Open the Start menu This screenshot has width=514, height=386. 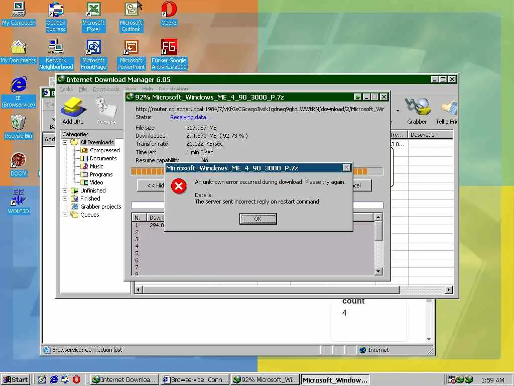tap(16, 380)
